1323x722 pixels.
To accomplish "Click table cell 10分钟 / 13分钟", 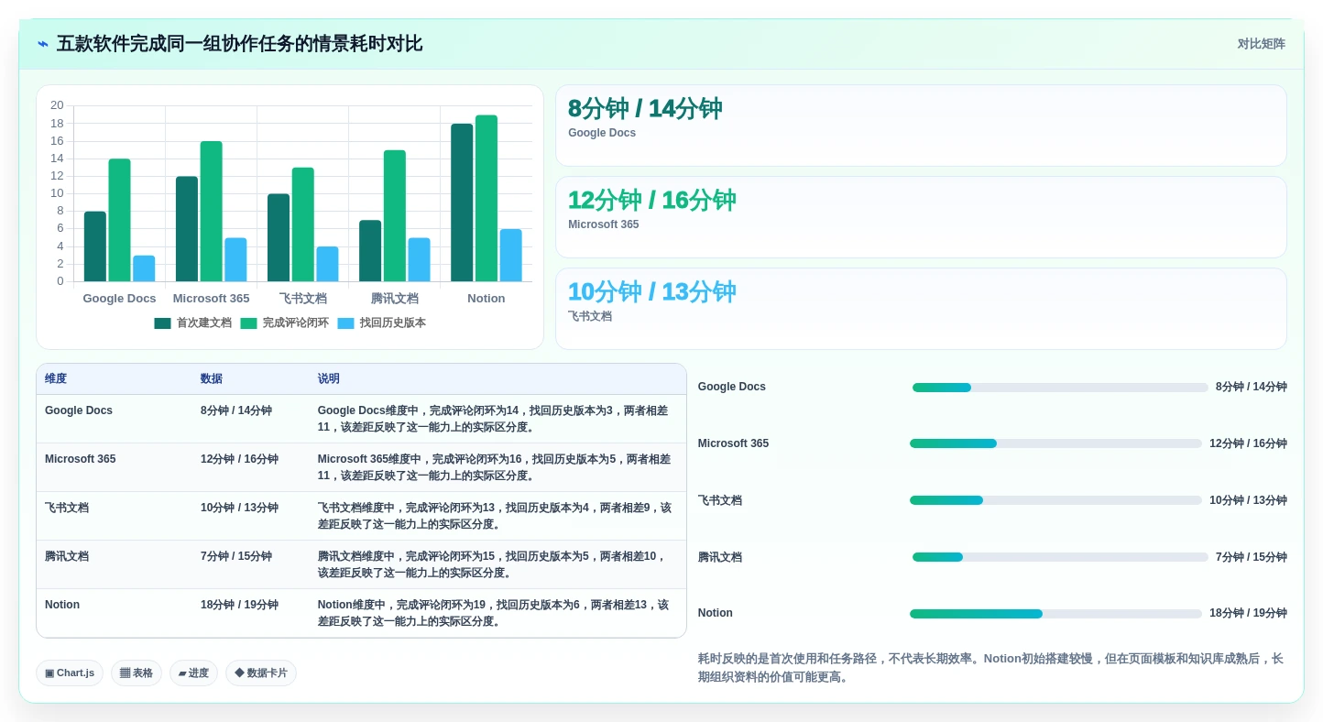I will point(239,508).
